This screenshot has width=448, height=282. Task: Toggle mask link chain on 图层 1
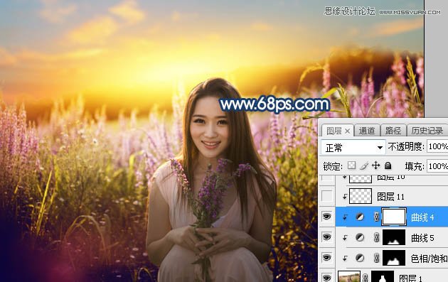point(366,278)
